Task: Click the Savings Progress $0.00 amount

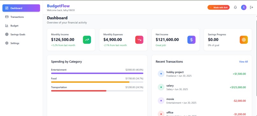Action: [x=213, y=40]
